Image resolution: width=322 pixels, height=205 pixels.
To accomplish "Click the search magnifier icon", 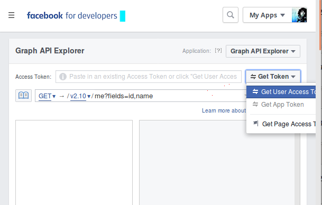I will (x=231, y=15).
